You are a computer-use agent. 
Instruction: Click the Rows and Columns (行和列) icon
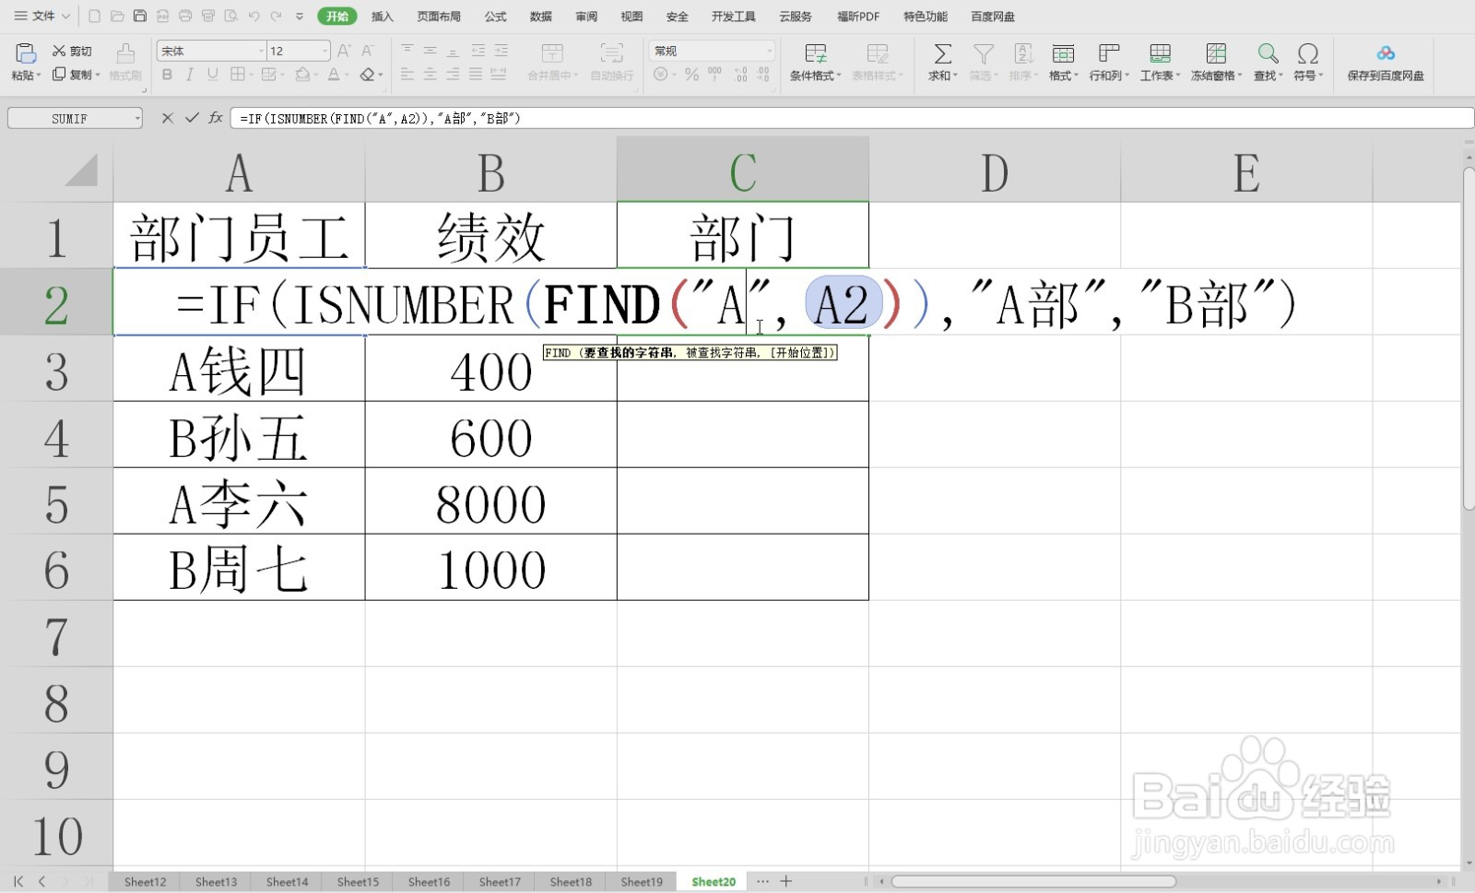[x=1109, y=54]
